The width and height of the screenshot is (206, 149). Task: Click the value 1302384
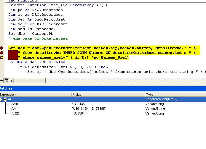coord(78,113)
